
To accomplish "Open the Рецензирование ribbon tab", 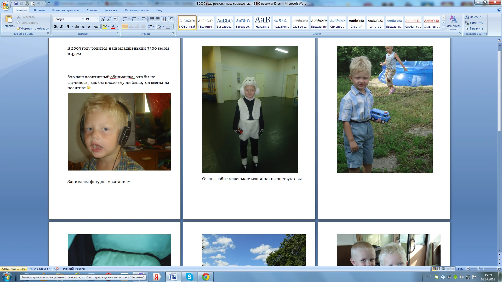I will (137, 10).
